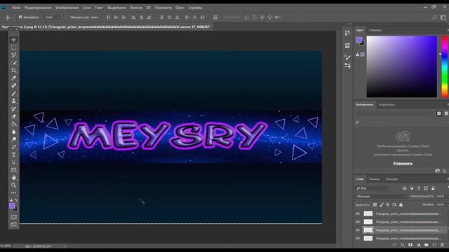Viewport: 449px width, 252px height.
Task: Delete layer trash icon
Action: pos(442,245)
